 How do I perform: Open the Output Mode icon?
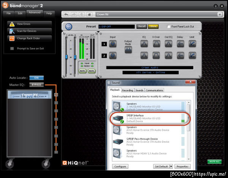pyautogui.click(x=128, y=50)
